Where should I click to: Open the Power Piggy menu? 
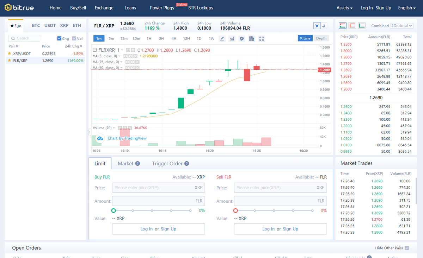(162, 8)
